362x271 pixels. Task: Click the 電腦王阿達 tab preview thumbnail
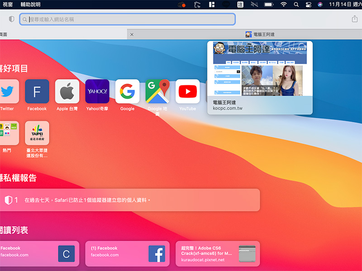(260, 69)
